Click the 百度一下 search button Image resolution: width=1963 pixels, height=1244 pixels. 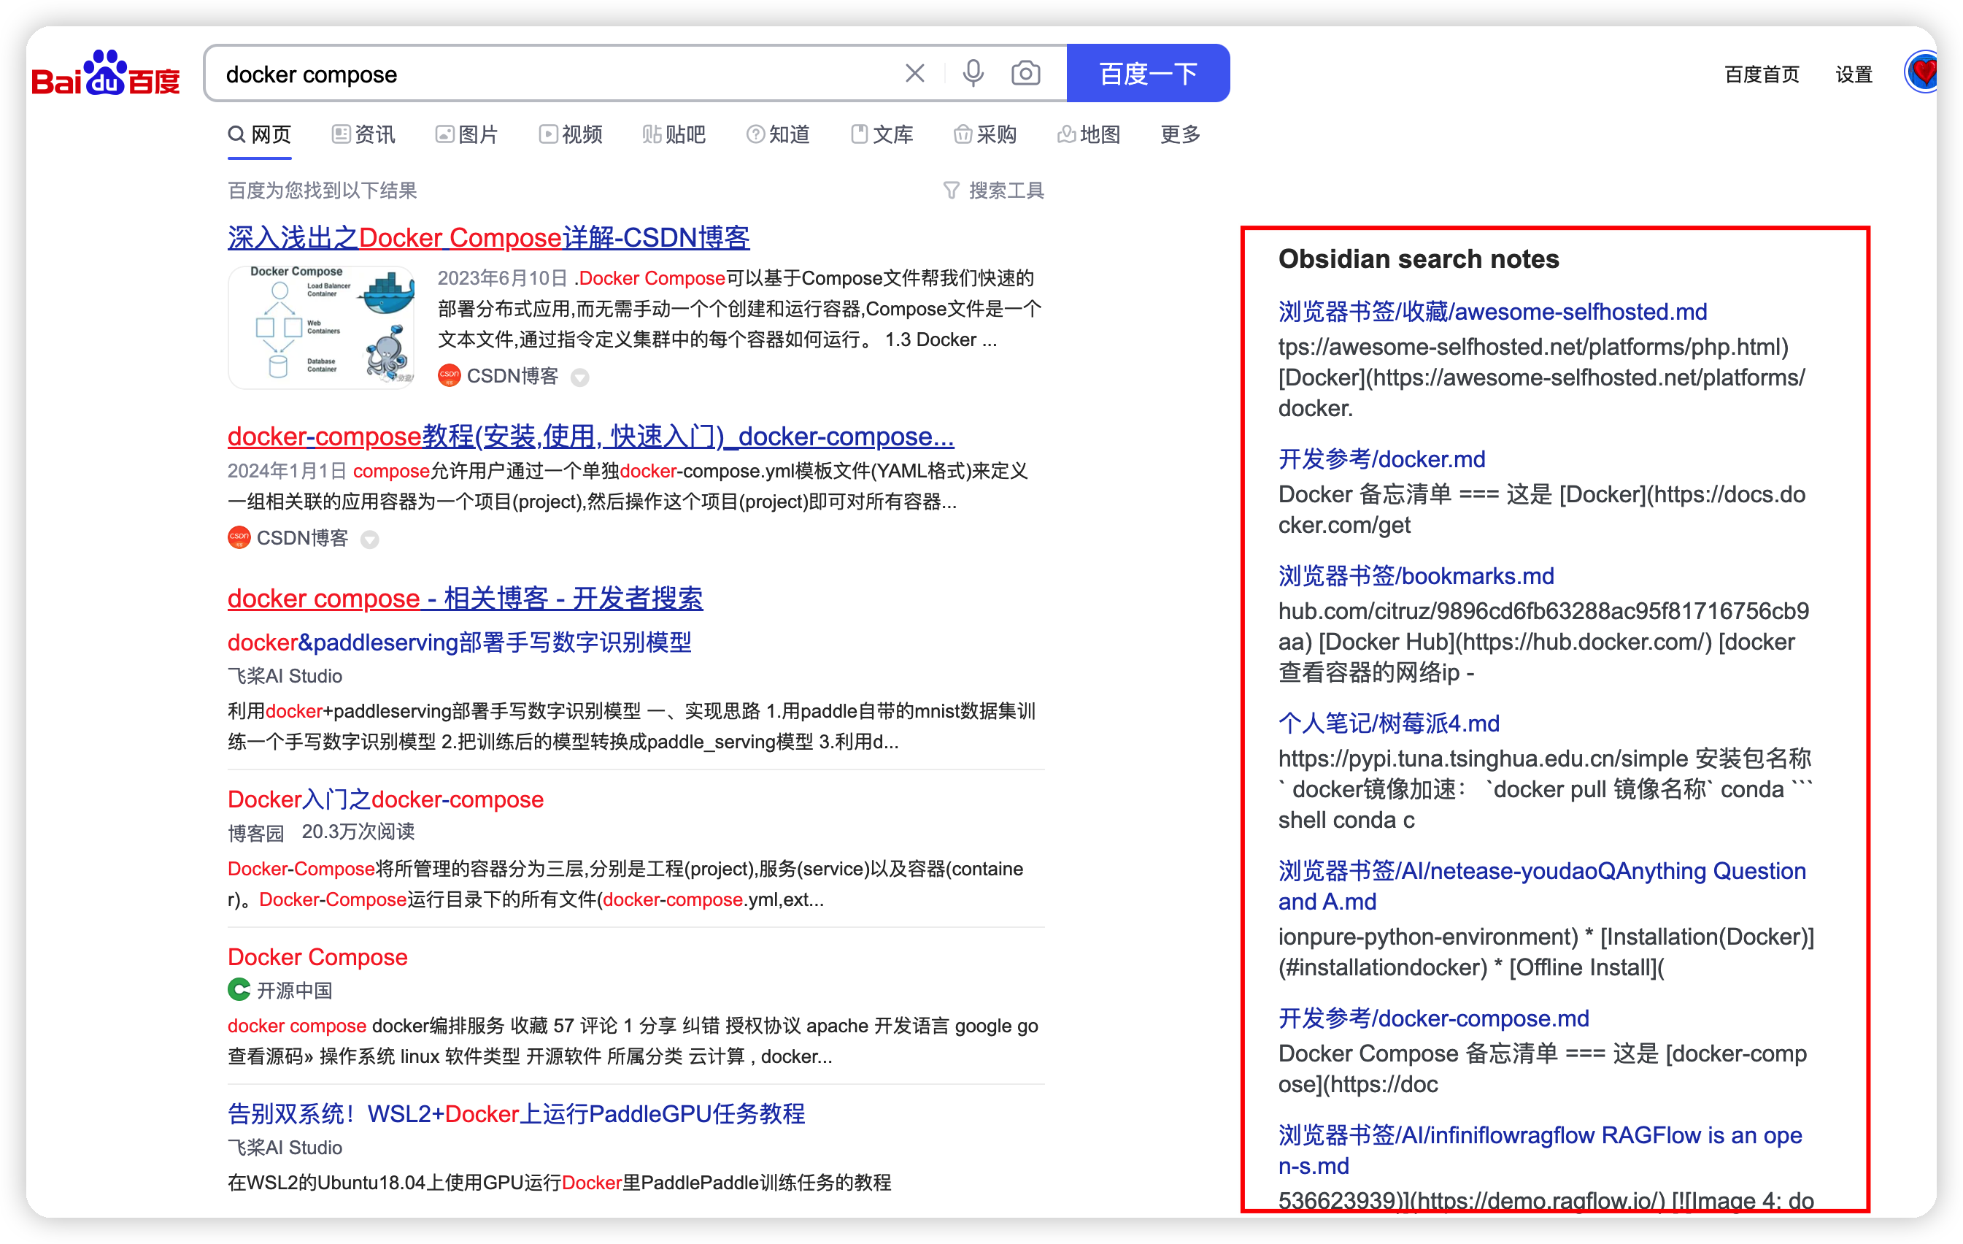click(x=1148, y=72)
